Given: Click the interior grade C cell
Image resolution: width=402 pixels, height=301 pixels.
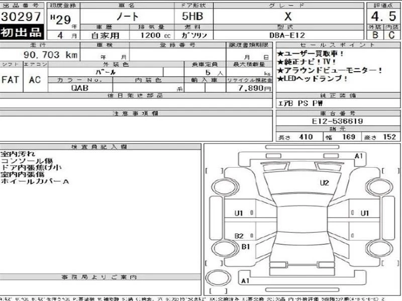Looking at the screenshot, I should 391,35.
